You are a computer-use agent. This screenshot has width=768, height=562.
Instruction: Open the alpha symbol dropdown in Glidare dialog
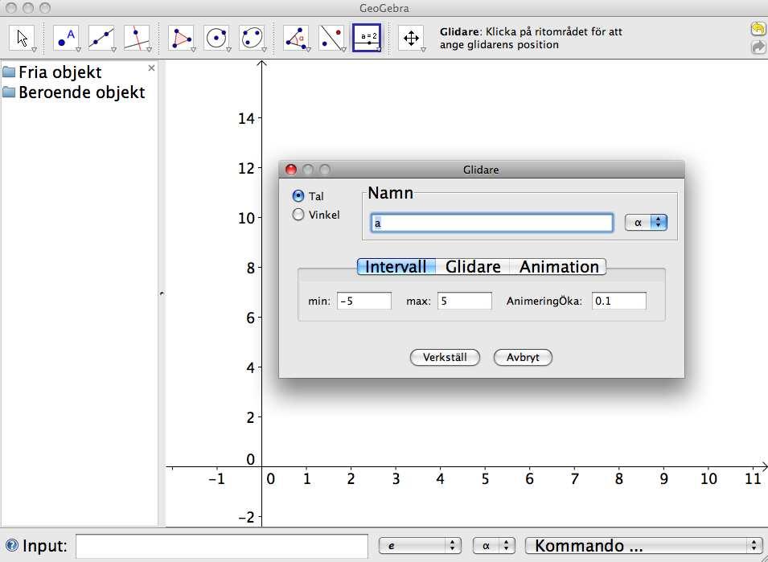tap(646, 223)
